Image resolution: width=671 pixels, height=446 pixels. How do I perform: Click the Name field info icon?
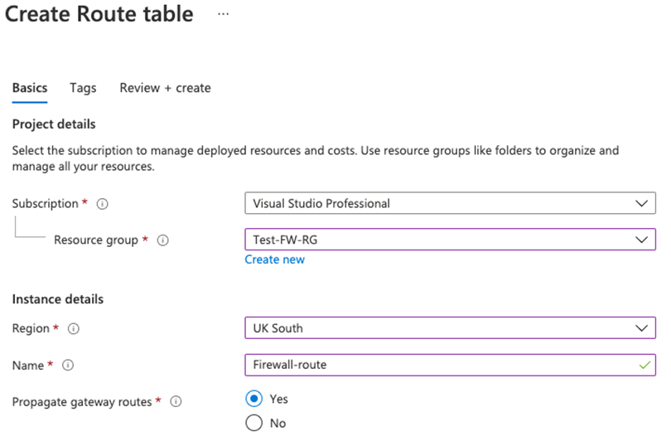click(x=68, y=365)
